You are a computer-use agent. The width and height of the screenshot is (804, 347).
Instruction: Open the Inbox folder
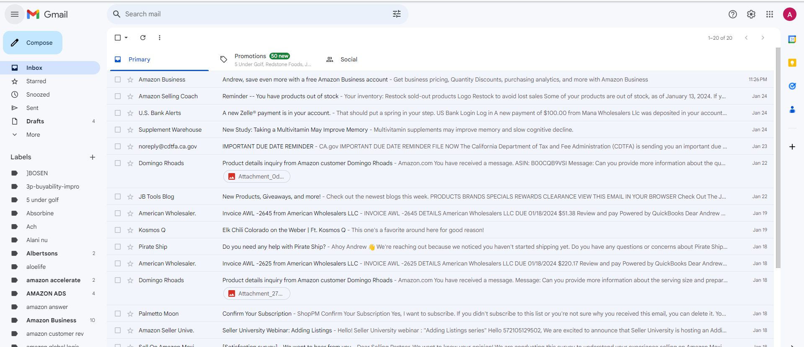pos(50,68)
